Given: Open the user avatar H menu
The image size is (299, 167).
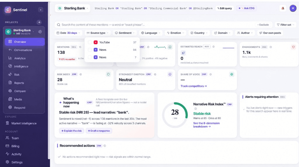Looking at the screenshot, I should [x=293, y=8].
